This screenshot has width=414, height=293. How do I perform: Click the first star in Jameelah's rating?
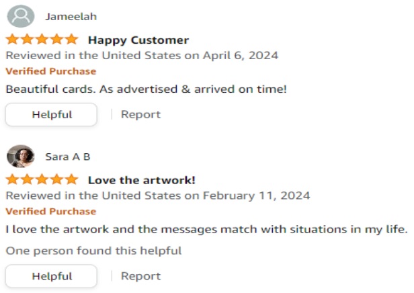(x=12, y=40)
